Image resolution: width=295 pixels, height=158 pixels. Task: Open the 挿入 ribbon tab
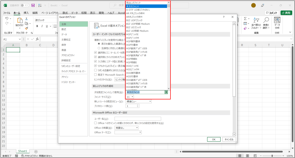pyautogui.click(x=26, y=13)
